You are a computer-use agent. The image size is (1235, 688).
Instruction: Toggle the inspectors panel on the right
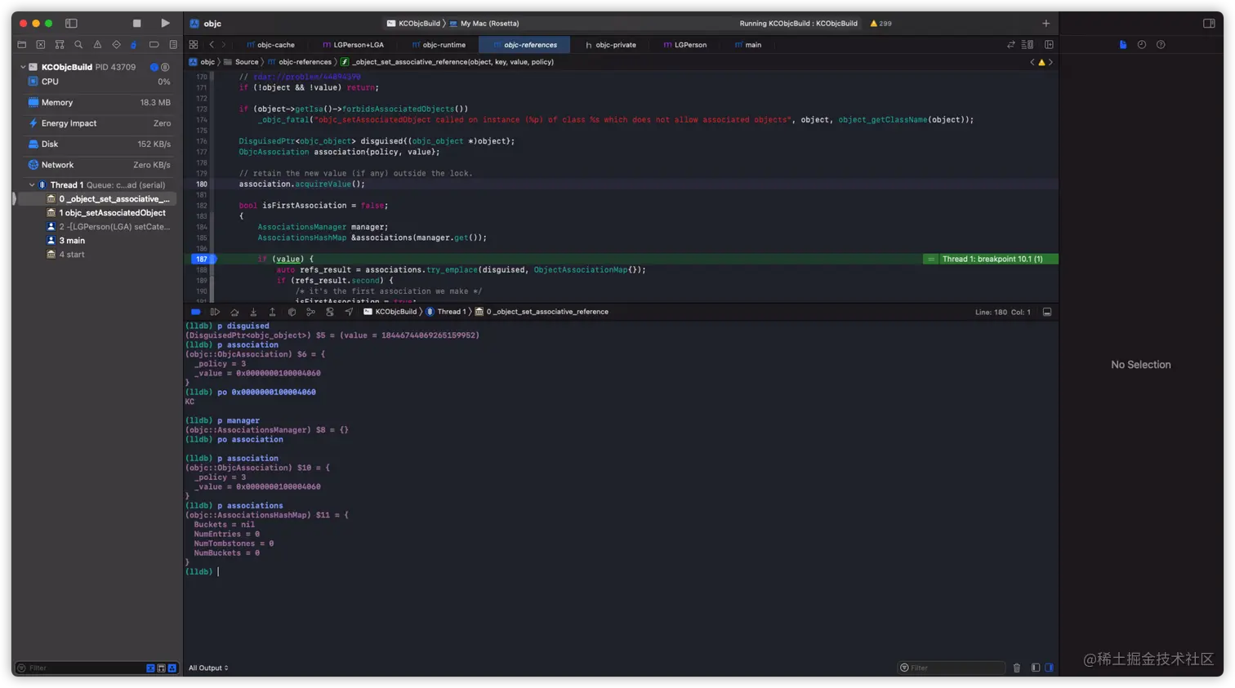click(1209, 24)
